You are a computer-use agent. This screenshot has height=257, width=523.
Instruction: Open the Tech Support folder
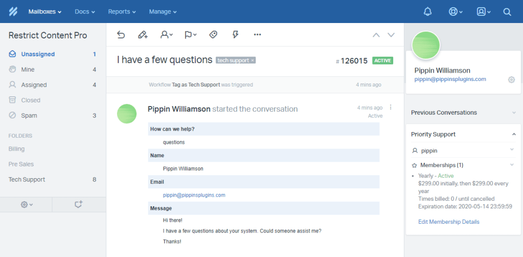pos(53,180)
